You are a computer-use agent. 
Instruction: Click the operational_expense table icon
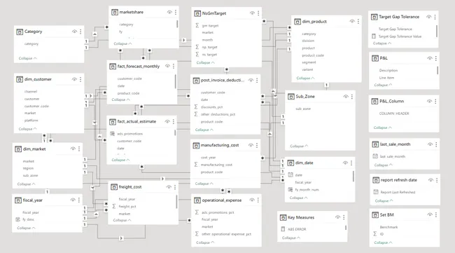(x=197, y=200)
